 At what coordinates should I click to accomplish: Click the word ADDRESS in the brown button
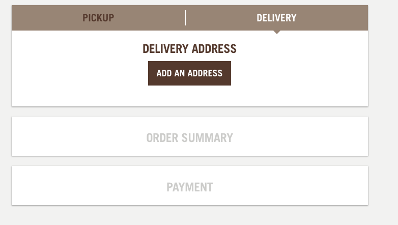tap(205, 73)
